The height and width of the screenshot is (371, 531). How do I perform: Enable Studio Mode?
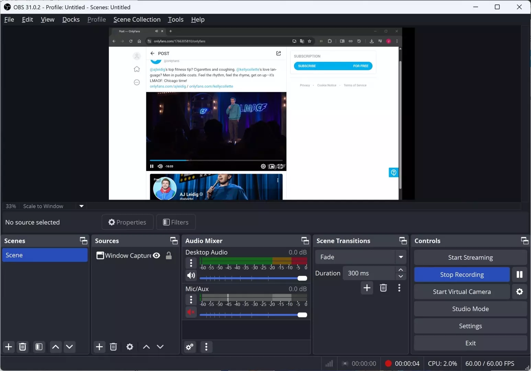tap(470, 309)
